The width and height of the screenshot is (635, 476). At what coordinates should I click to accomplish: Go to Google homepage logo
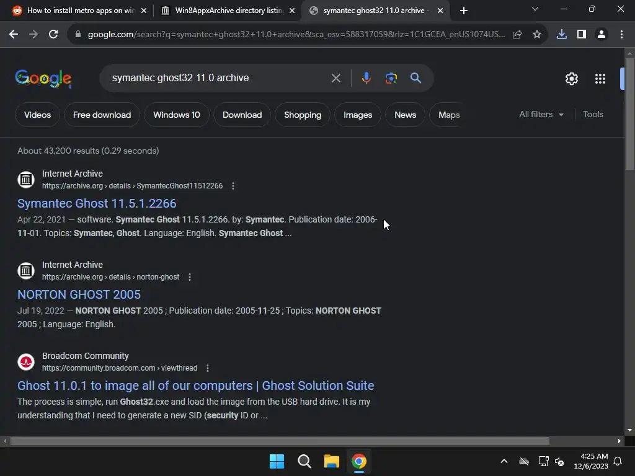tap(43, 79)
